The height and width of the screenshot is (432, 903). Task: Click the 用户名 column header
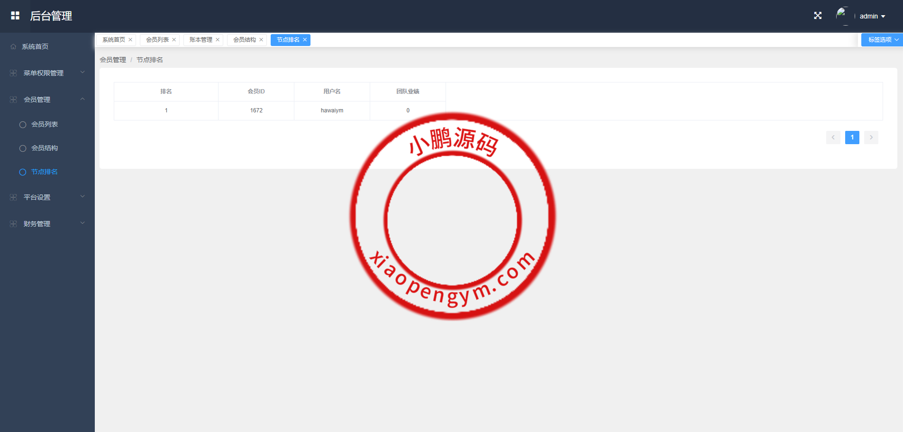coord(332,92)
